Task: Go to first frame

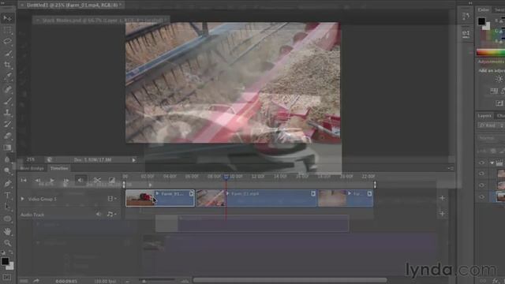Action: click(24, 181)
